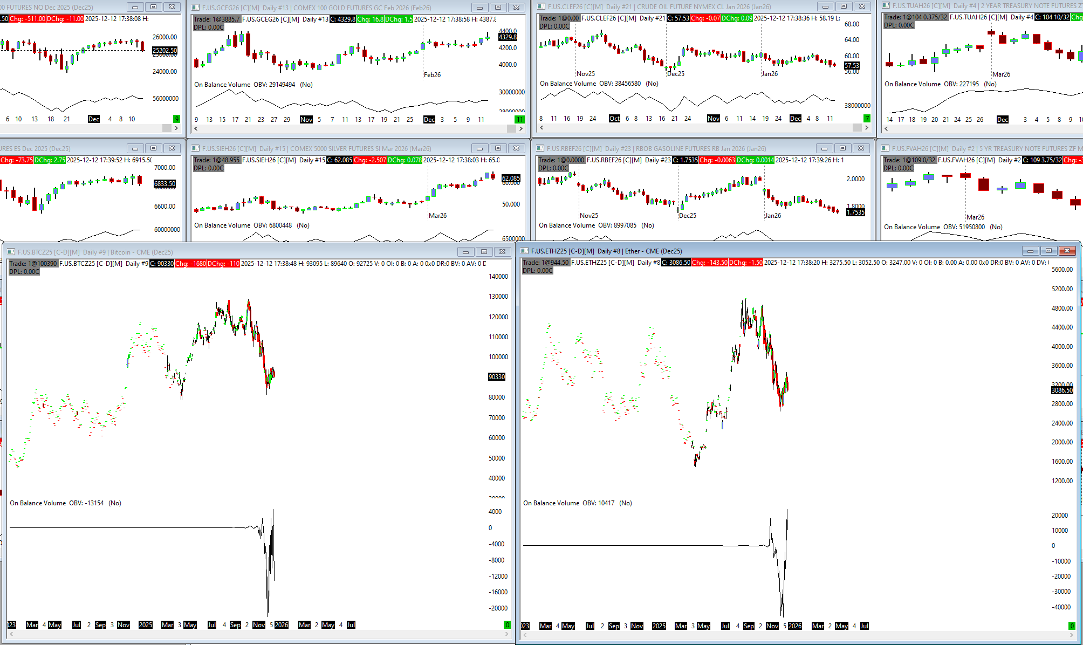Screen dimensions: 1083x645
Task: Select the Gold futures chart title bar
Action: coord(324,8)
